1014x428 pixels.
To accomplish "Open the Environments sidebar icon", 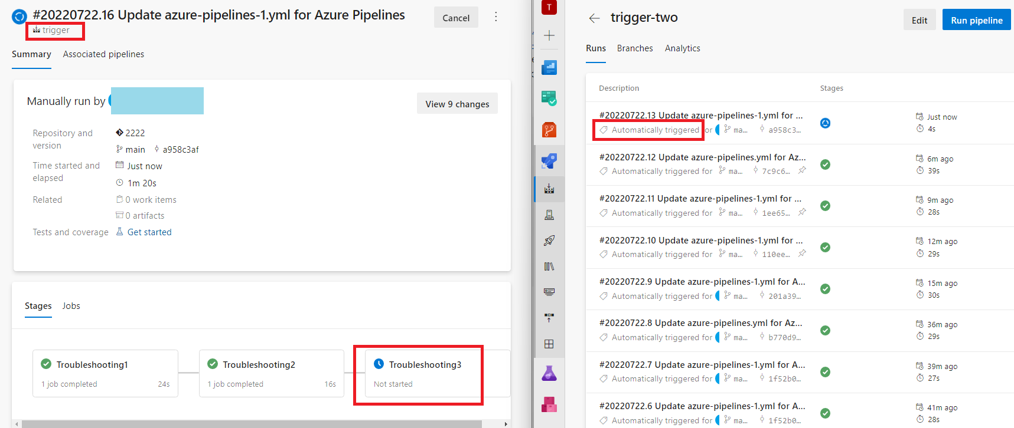I will [549, 215].
